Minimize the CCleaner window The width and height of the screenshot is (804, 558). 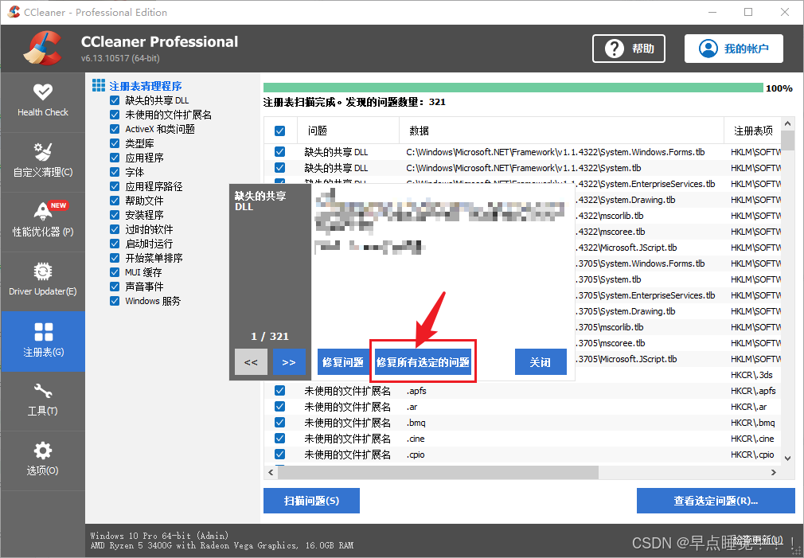coord(712,12)
